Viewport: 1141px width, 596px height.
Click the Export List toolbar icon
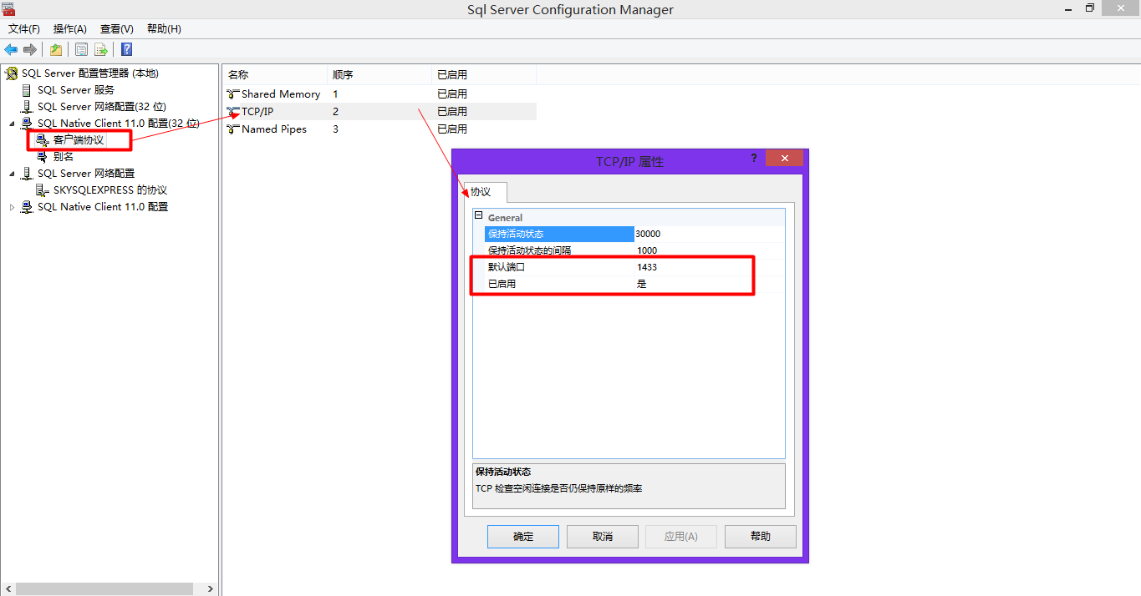point(101,49)
